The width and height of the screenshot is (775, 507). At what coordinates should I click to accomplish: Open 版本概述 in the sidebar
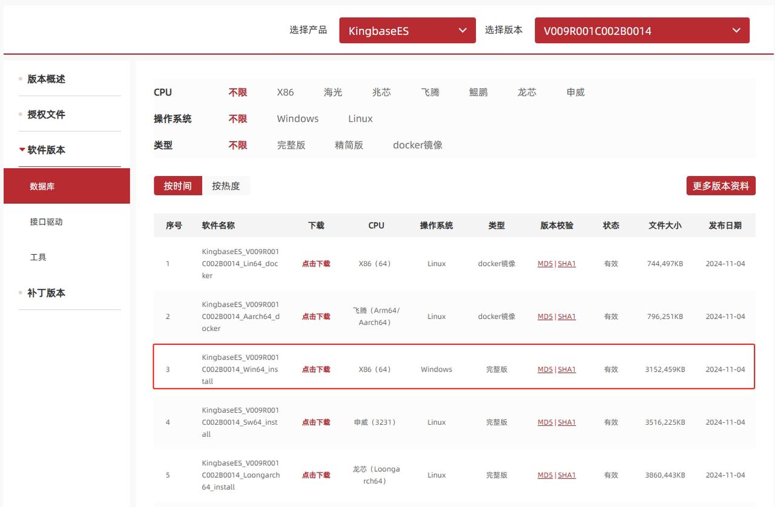[x=46, y=79]
